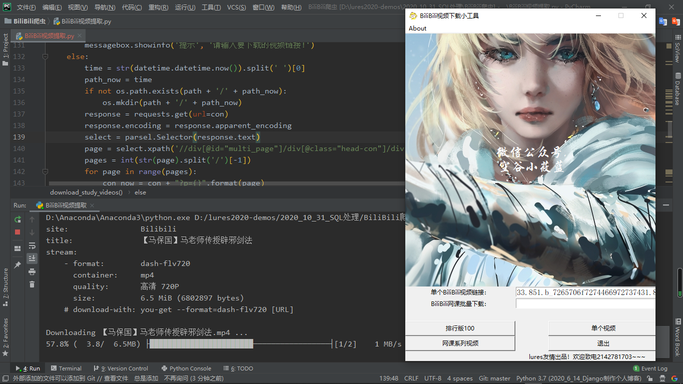Open the Event Log

click(x=650, y=368)
